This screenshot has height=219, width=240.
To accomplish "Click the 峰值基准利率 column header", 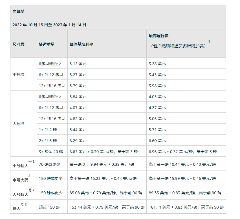I will pos(82,44).
